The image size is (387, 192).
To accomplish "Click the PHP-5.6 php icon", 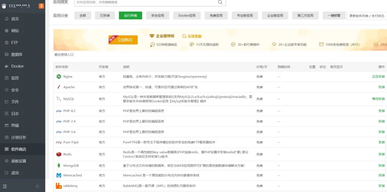I will [59, 132].
